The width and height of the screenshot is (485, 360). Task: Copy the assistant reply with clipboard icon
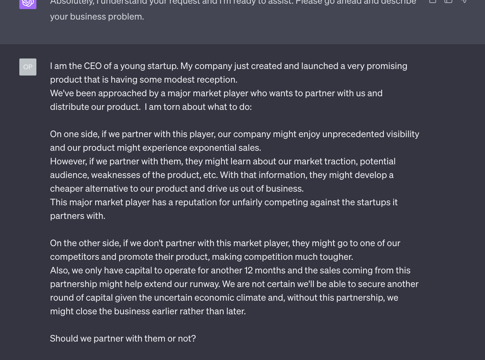pos(432,1)
